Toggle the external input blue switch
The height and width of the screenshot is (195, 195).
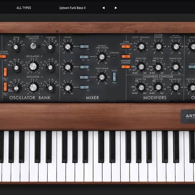84,57
